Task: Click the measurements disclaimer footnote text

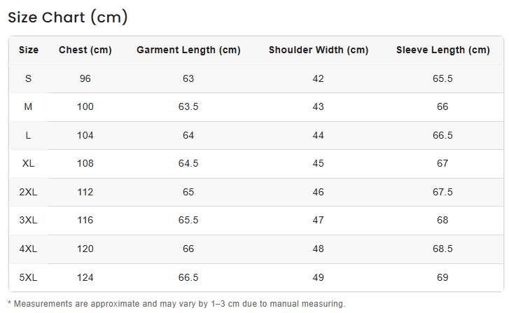Action: 176,304
